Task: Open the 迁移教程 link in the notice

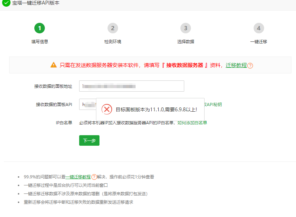Action: pos(236,65)
